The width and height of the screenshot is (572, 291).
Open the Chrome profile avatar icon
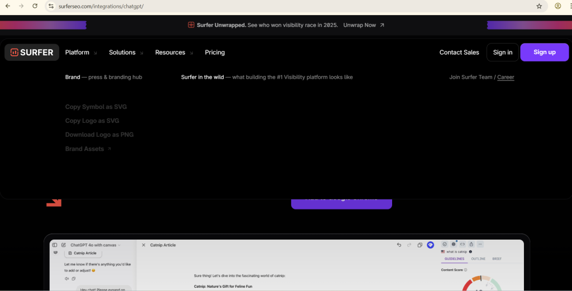click(557, 6)
